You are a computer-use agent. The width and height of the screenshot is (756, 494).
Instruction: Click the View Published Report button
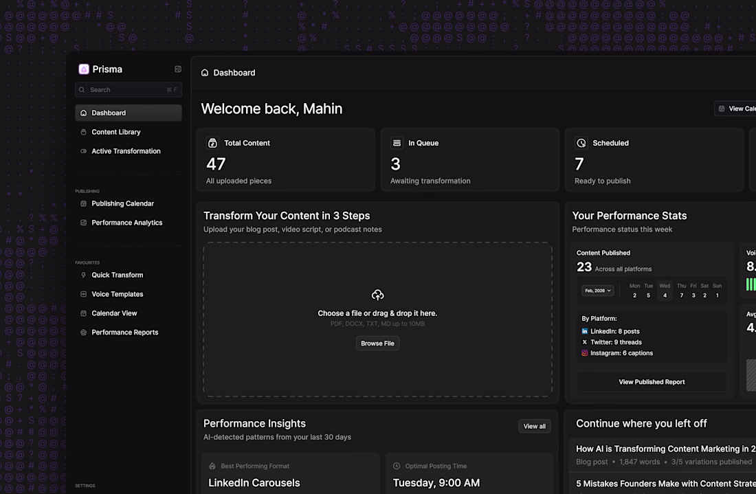(652, 382)
